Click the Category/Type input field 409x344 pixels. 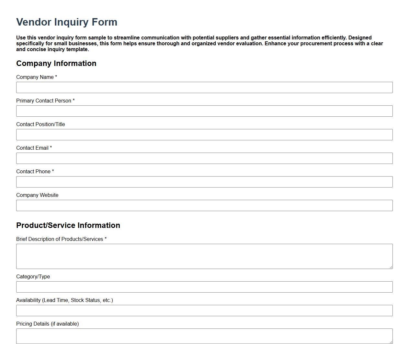pyautogui.click(x=204, y=287)
